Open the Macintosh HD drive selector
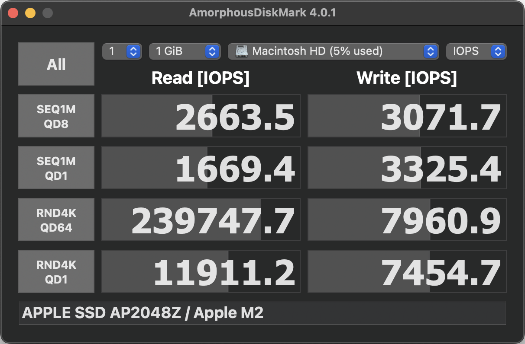Screen dimensions: 525x344 pos(332,51)
